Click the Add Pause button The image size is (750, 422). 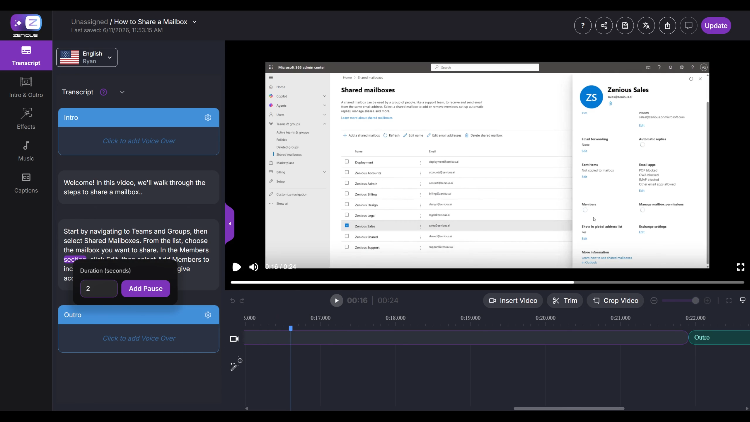146,289
